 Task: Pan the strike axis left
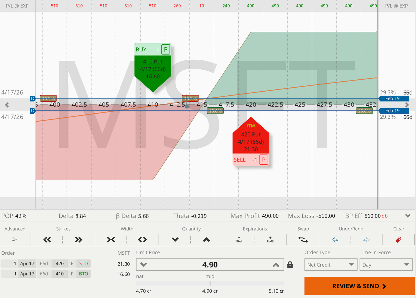pyautogui.click(x=7, y=105)
